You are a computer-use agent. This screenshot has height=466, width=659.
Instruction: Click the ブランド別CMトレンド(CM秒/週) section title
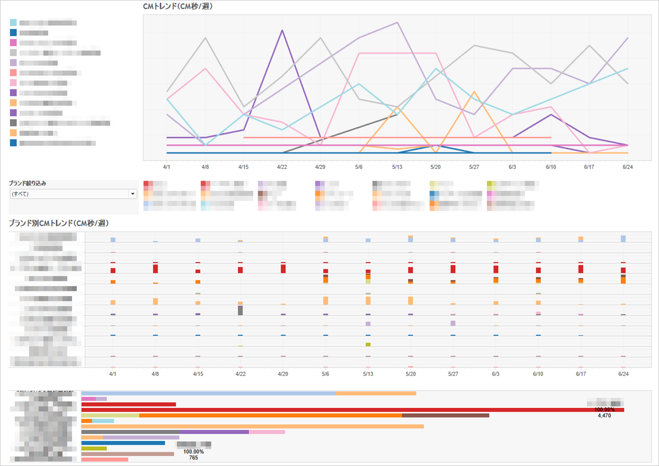[59, 223]
